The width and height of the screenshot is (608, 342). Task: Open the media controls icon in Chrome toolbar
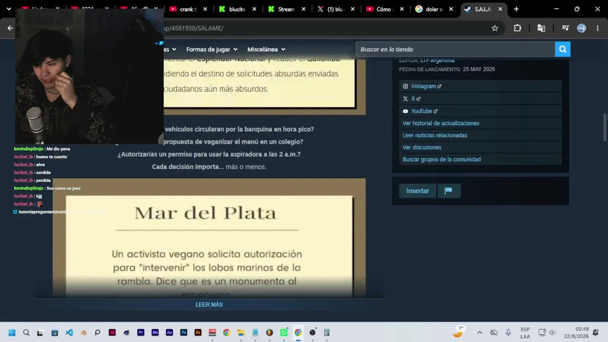[x=565, y=28]
